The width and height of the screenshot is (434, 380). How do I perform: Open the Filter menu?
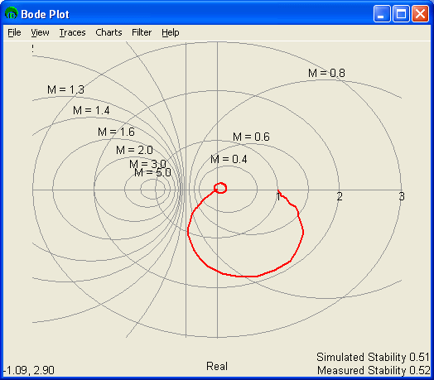pyautogui.click(x=142, y=32)
